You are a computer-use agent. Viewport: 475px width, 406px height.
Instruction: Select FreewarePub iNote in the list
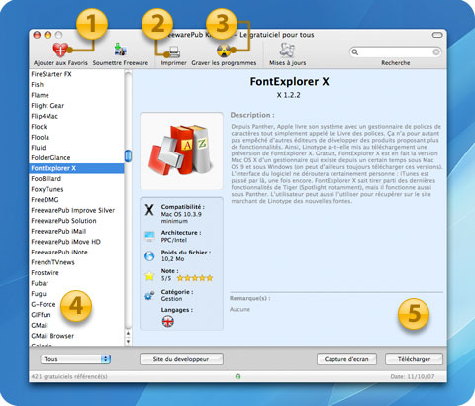coord(76,253)
